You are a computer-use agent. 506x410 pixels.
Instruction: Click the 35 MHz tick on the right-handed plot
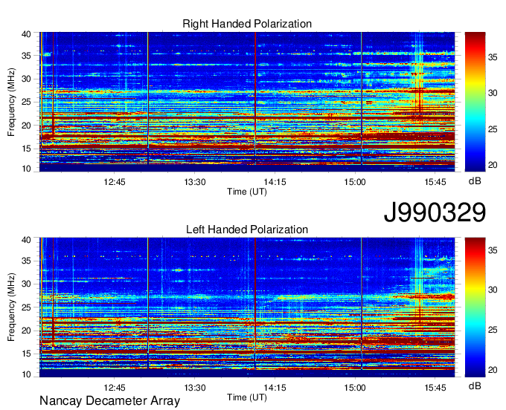point(27,56)
